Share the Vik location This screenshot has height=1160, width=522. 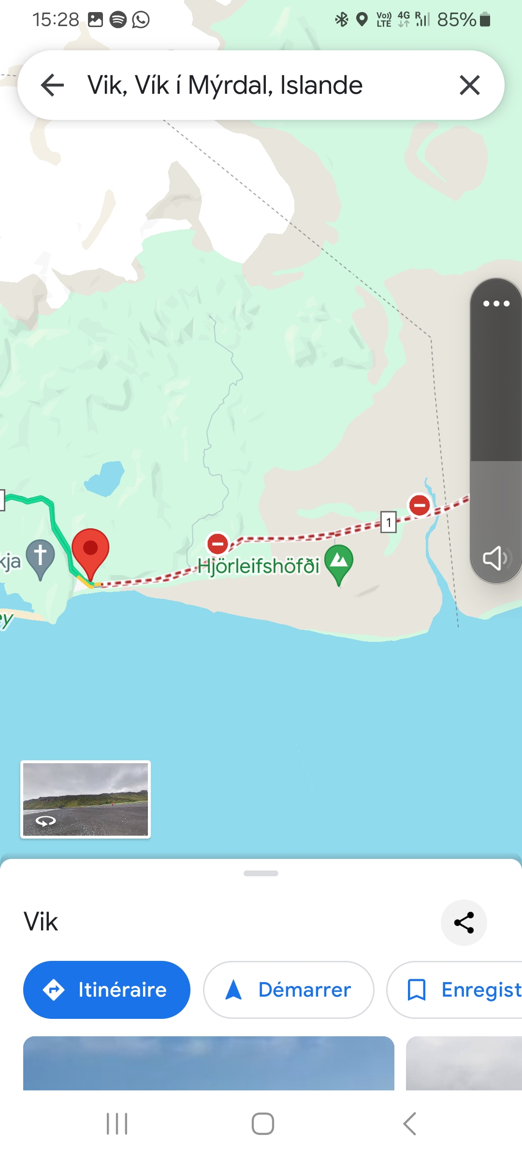click(464, 923)
